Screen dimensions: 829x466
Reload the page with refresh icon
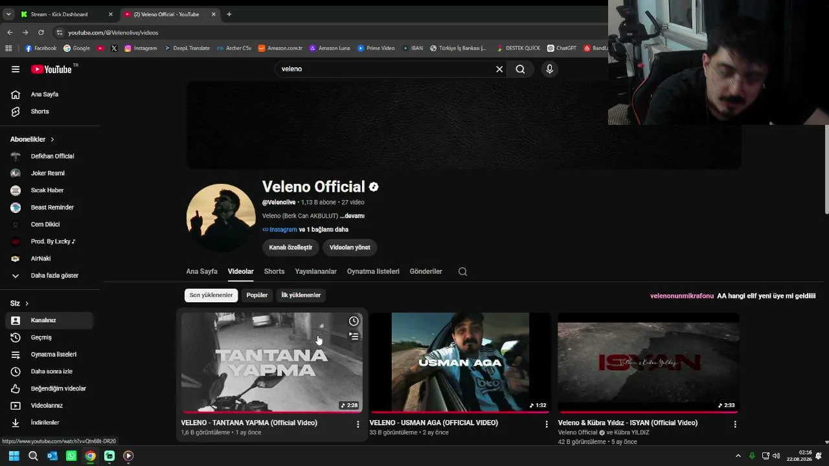pos(41,32)
